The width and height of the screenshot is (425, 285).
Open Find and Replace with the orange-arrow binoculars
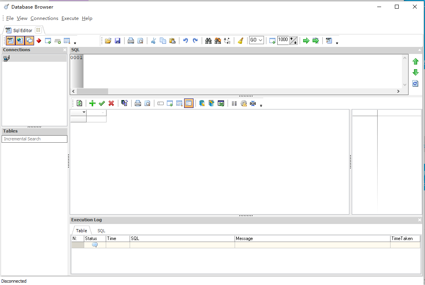pos(218,41)
